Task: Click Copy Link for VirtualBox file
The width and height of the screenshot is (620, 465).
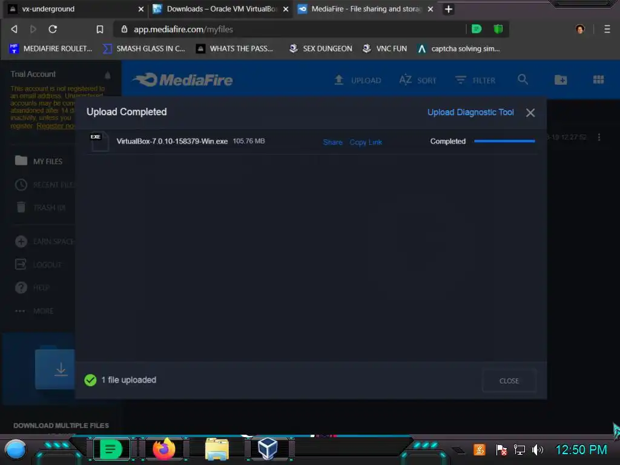Action: tap(366, 142)
